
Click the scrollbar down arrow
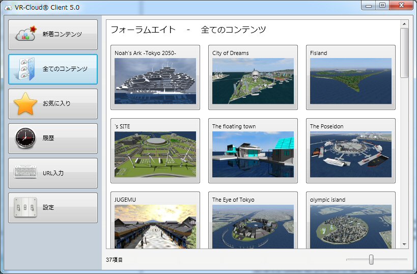coord(404,244)
